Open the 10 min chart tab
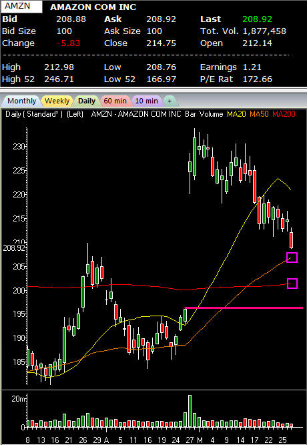Screen dimensions: 307x445 tap(146, 101)
